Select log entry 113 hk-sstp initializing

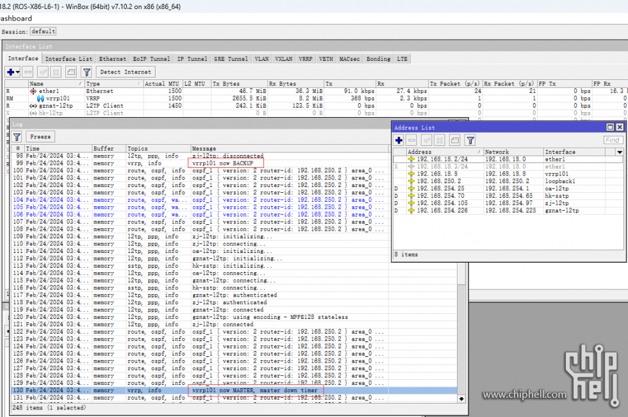coord(235,266)
